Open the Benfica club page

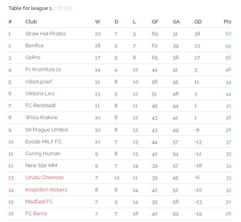tap(35, 46)
